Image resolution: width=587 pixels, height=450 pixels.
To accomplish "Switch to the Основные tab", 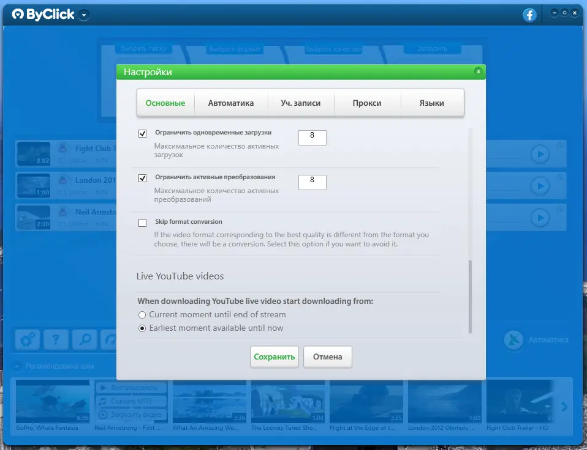I will click(x=165, y=103).
